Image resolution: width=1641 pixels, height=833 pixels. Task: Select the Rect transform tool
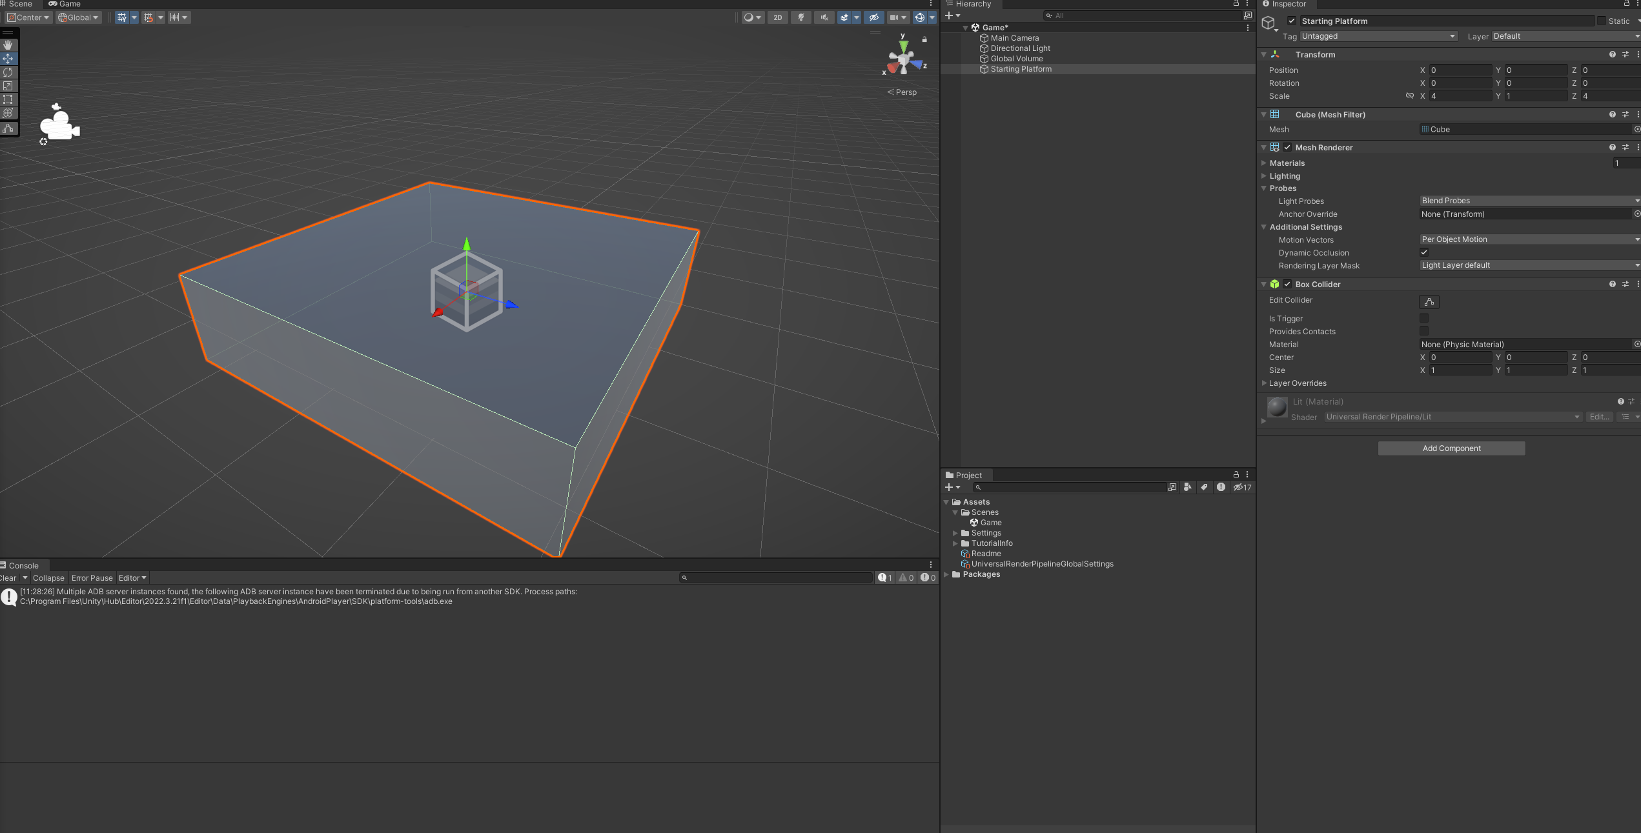[x=8, y=99]
